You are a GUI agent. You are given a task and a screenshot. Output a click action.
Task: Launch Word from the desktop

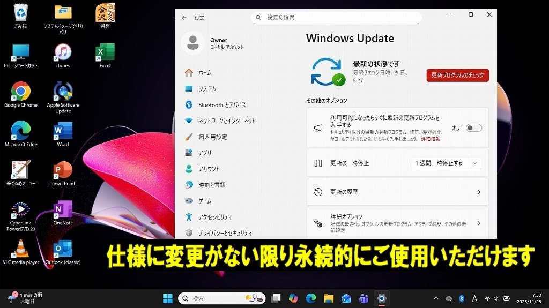(63, 134)
